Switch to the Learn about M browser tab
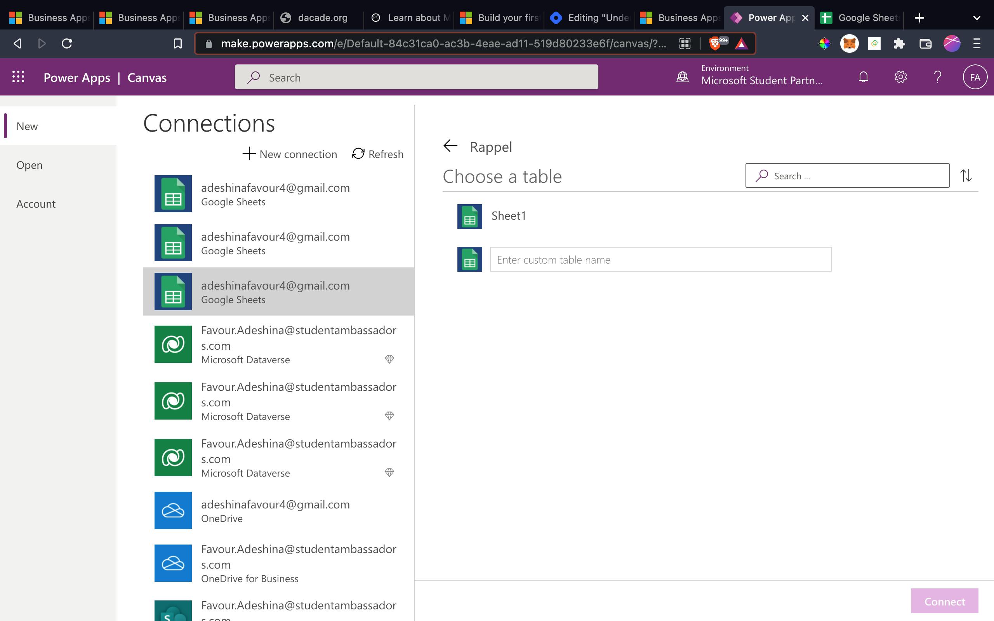This screenshot has width=994, height=621. click(409, 18)
